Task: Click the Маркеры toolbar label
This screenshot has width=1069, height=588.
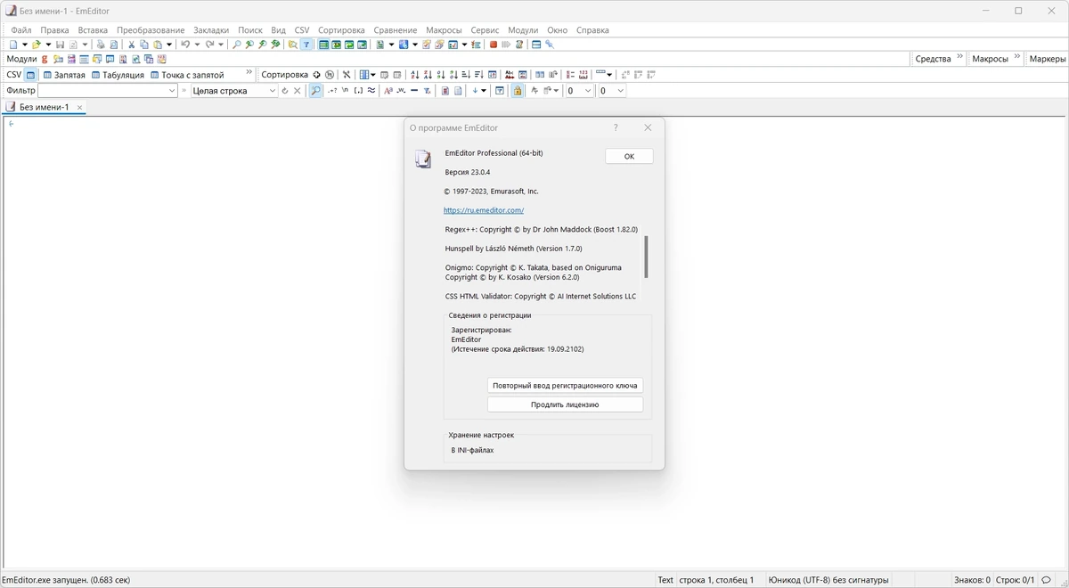Action: click(x=1047, y=59)
